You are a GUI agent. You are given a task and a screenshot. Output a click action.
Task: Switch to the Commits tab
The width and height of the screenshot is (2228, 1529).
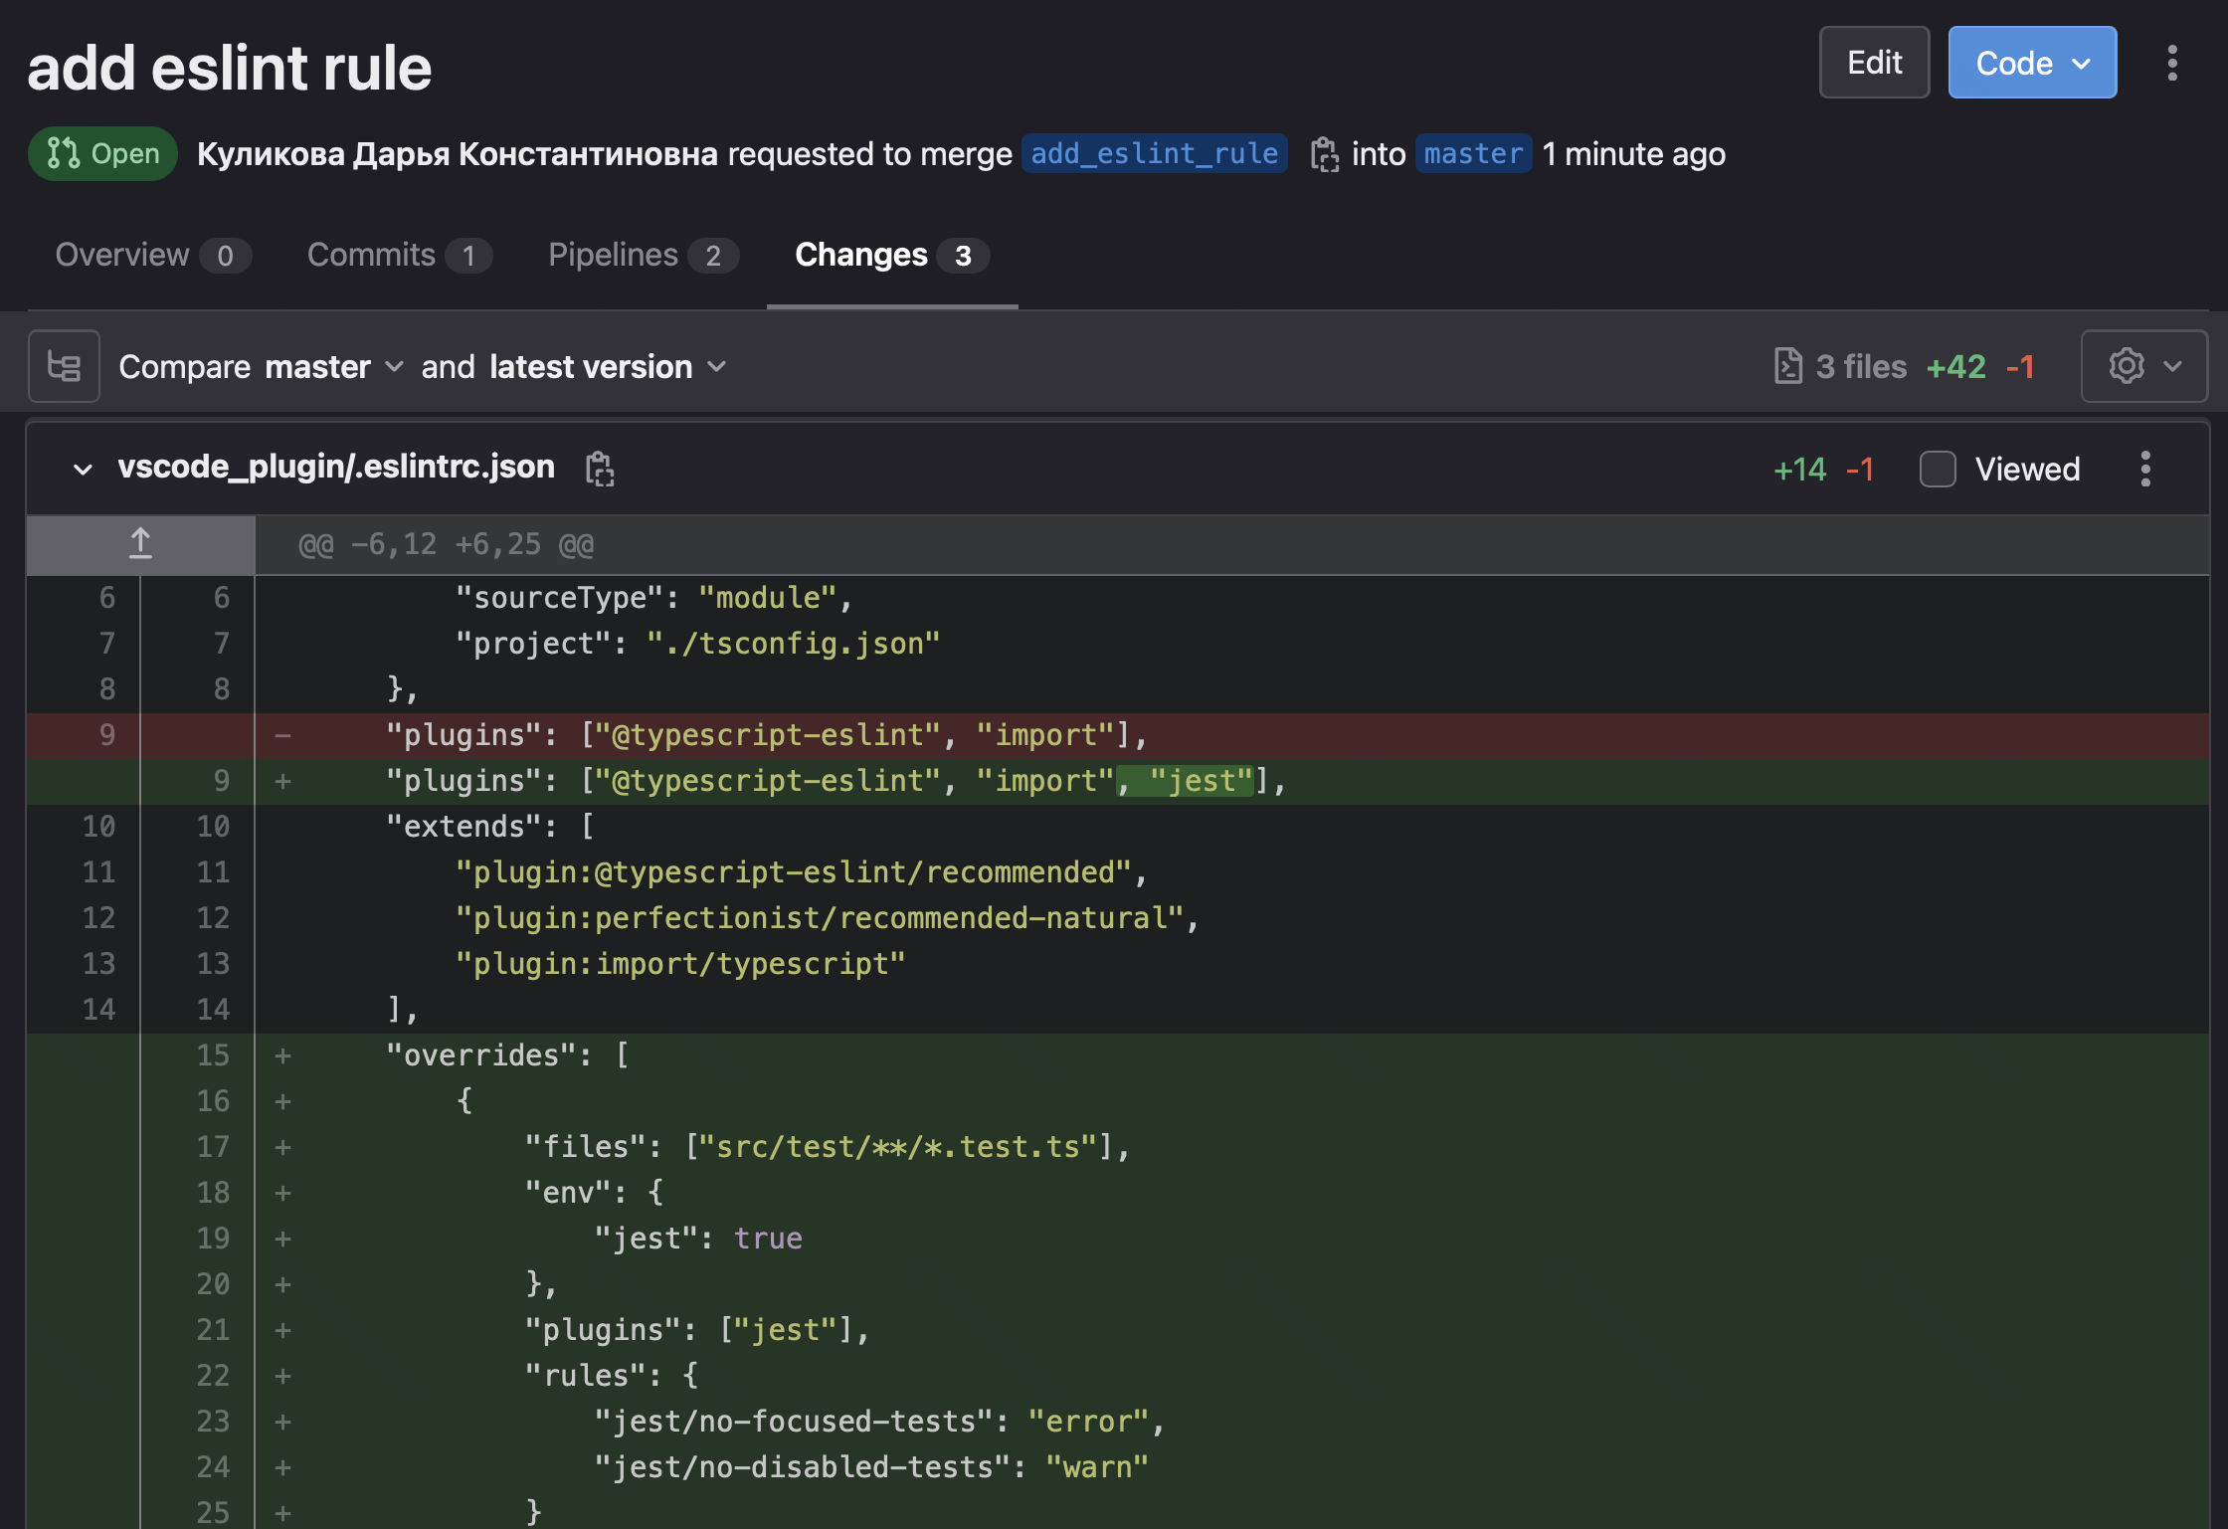point(399,255)
